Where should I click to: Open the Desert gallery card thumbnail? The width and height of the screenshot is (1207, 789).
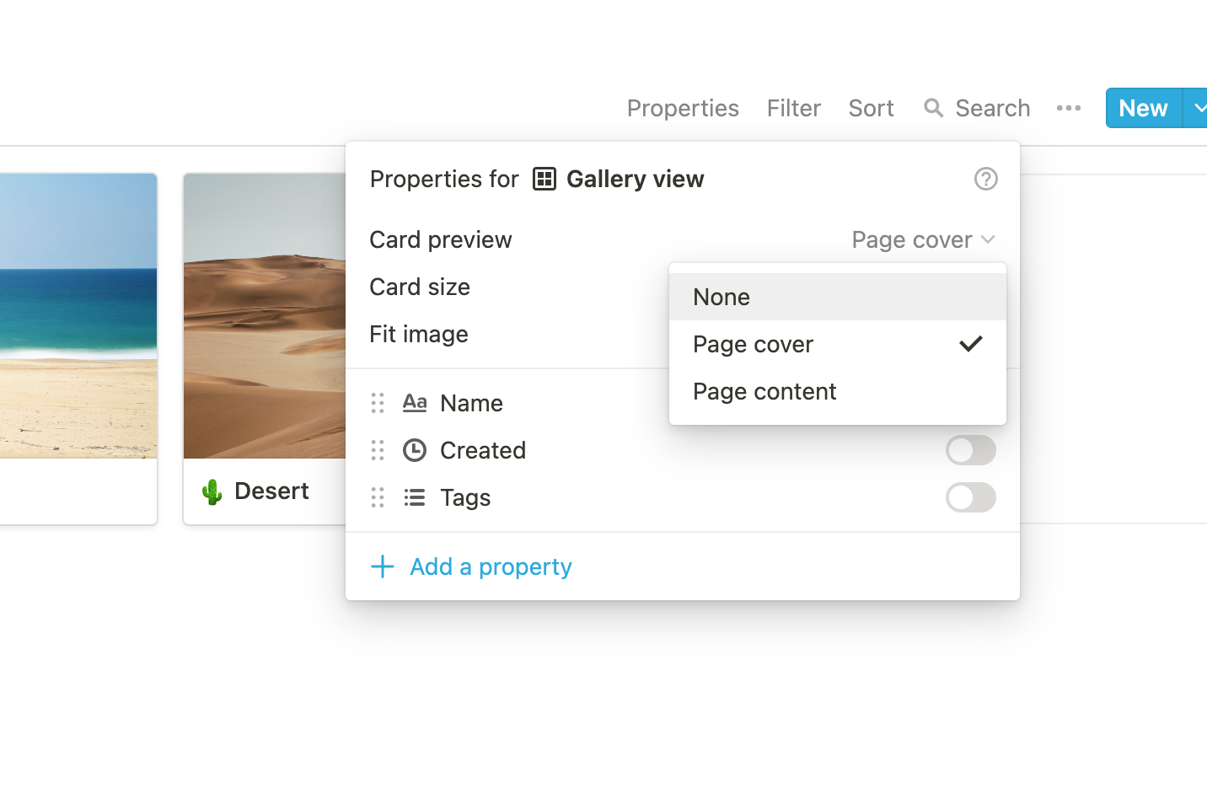(265, 316)
